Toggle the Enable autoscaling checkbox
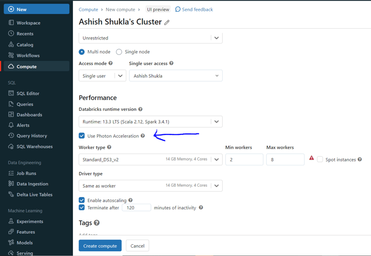This screenshot has height=256, width=371. pos(82,200)
